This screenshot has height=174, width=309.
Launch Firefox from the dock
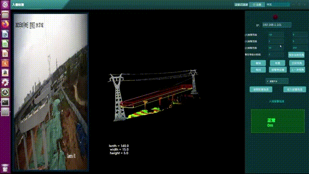pos(5,24)
